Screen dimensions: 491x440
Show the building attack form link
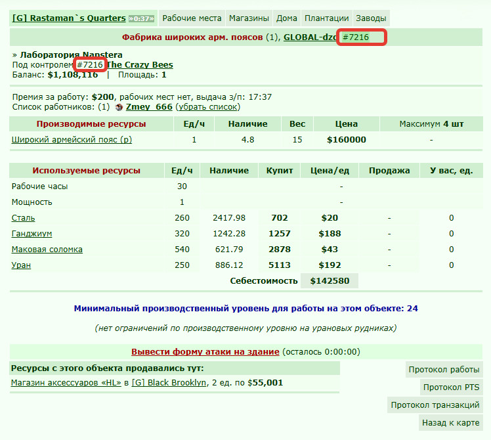pyautogui.click(x=205, y=351)
